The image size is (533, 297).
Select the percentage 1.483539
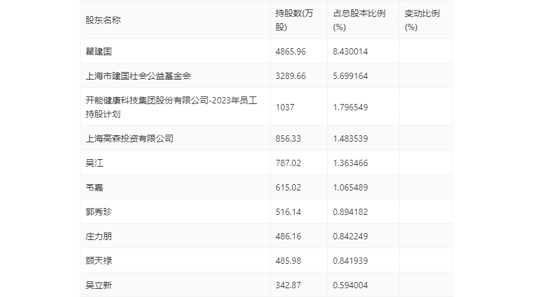pos(351,138)
